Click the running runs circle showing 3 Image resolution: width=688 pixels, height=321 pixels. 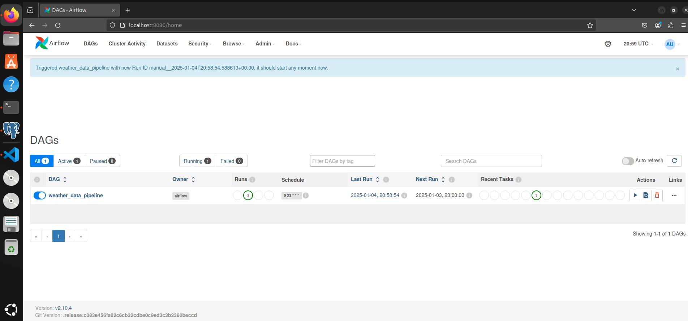(248, 195)
